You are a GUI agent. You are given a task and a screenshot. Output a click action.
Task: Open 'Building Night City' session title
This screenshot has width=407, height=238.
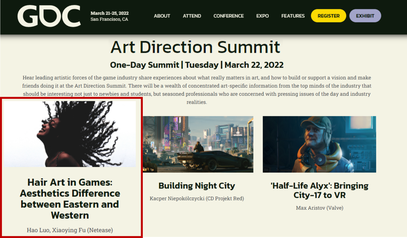point(197,186)
